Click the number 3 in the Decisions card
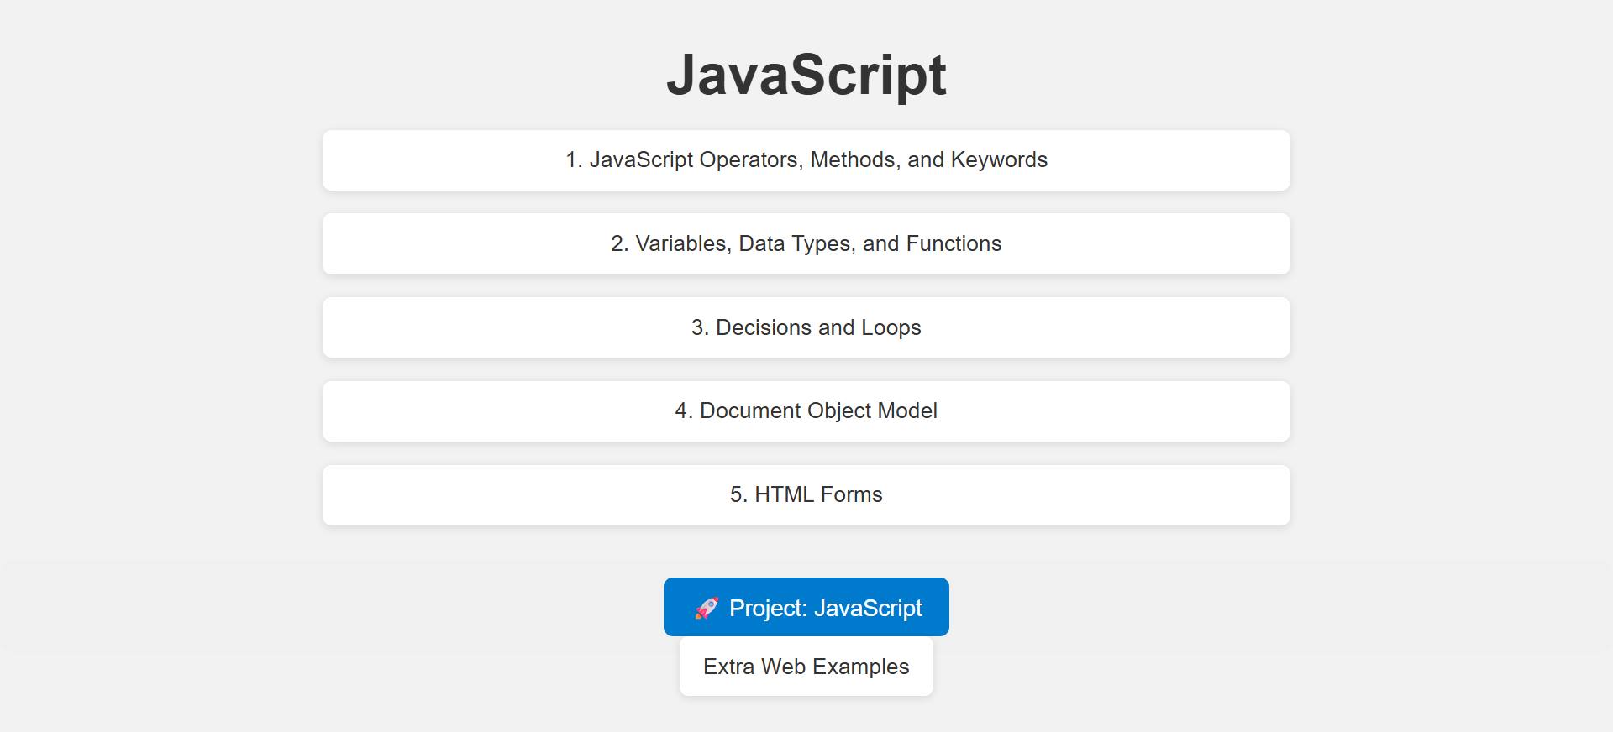This screenshot has width=1613, height=732. [698, 327]
